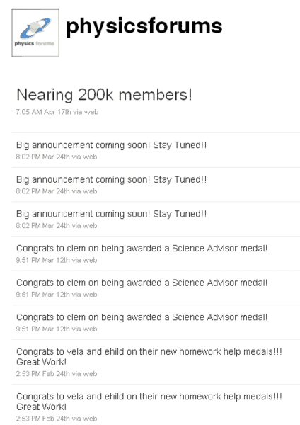Open second 9:51 PM Mar 12th timestamp
This screenshot has width=300, height=425.
[42, 295]
